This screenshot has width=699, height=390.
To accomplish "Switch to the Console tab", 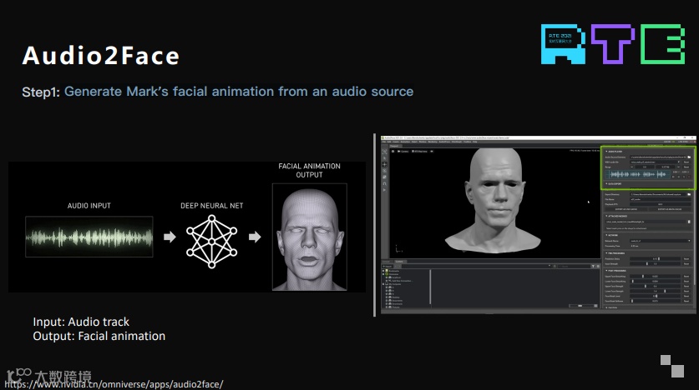I will (387, 262).
